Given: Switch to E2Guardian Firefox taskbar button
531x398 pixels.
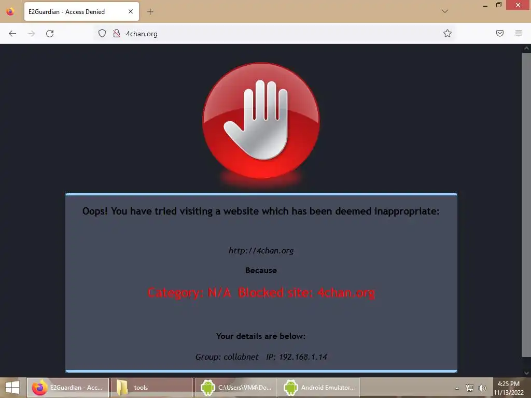Looking at the screenshot, I should (68, 388).
